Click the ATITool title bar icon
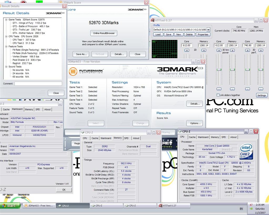The height and width of the screenshot is (215, 269). coord(152,20)
